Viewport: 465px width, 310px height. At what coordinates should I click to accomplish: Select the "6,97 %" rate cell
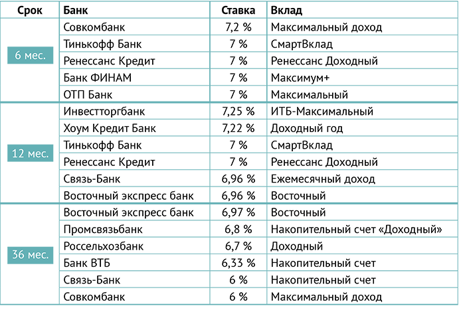pyautogui.click(x=238, y=212)
